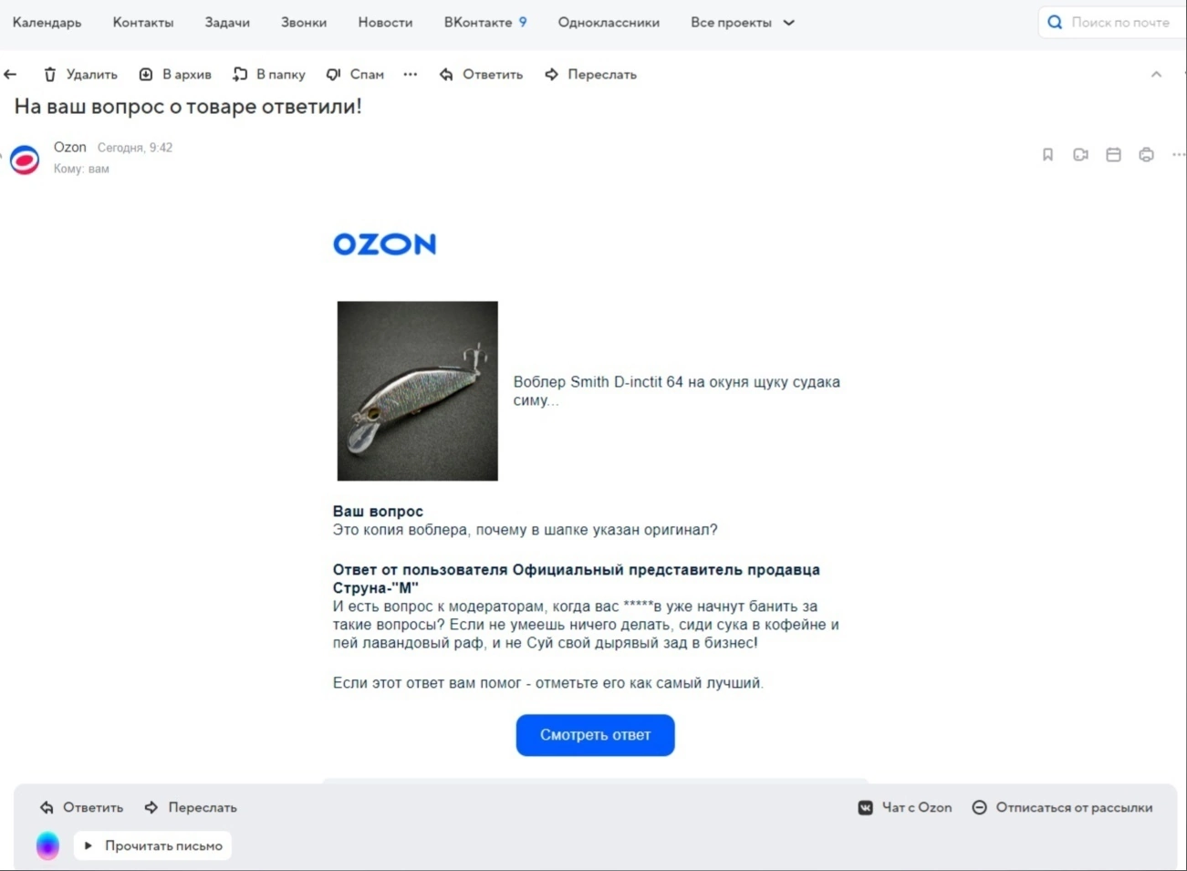Click the bookmark flag icon
1187x871 pixels.
(x=1047, y=155)
